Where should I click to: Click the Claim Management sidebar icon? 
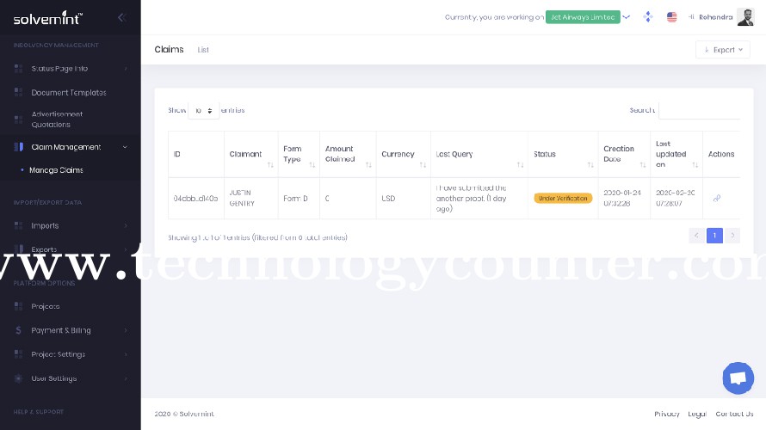(18, 147)
